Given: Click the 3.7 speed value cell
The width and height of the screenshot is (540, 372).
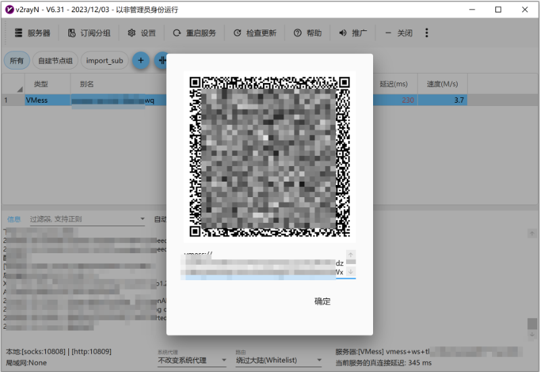Looking at the screenshot, I should pos(442,100).
